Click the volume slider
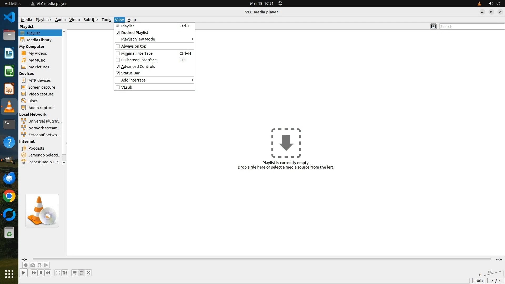Screen dimensions: 505x284 (494, 274)
